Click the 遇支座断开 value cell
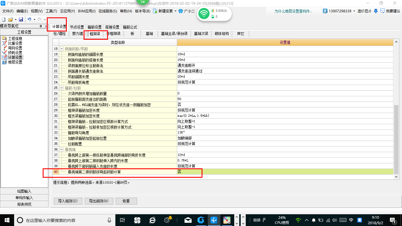The width and height of the screenshot is (402, 226). pyautogui.click(x=285, y=66)
